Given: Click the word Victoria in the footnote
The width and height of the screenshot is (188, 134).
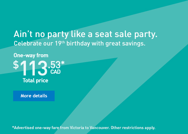Looking at the screenshot, I should [77, 128].
